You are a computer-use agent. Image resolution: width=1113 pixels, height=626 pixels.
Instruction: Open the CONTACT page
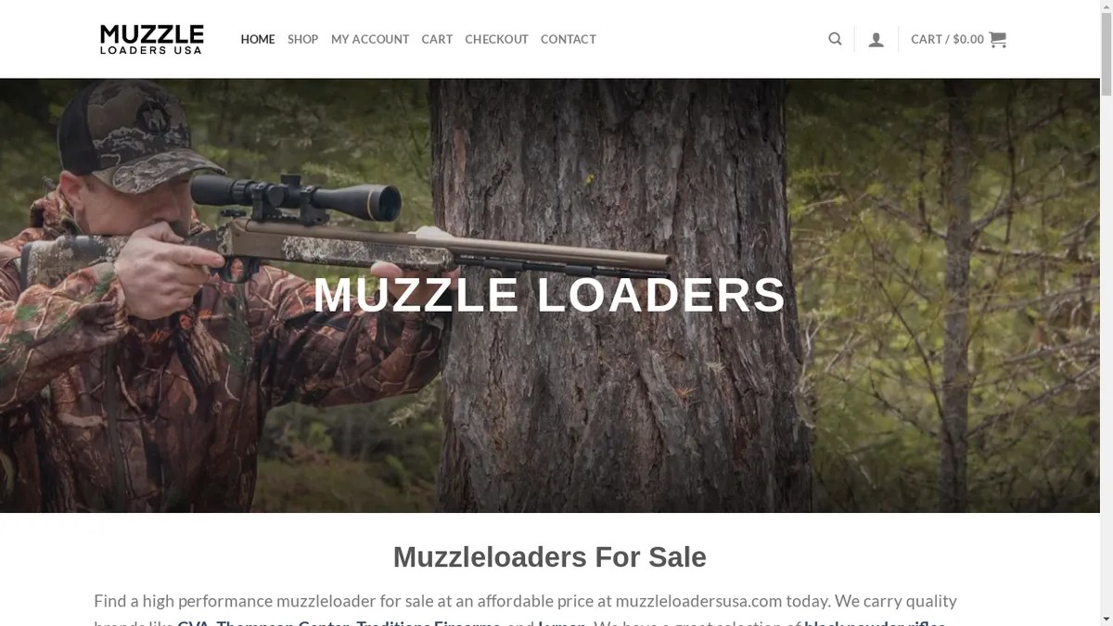[569, 39]
